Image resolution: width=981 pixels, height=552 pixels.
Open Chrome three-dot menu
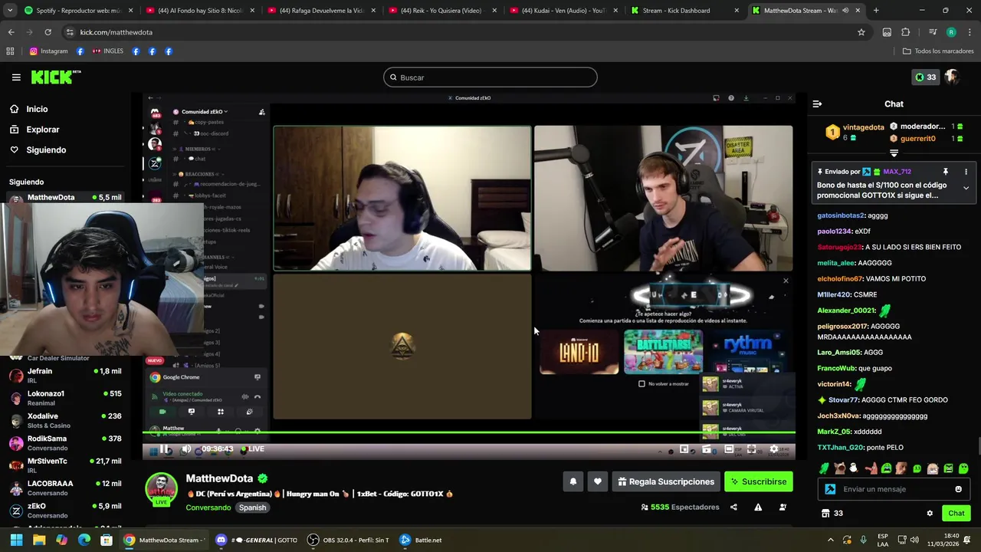point(970,32)
